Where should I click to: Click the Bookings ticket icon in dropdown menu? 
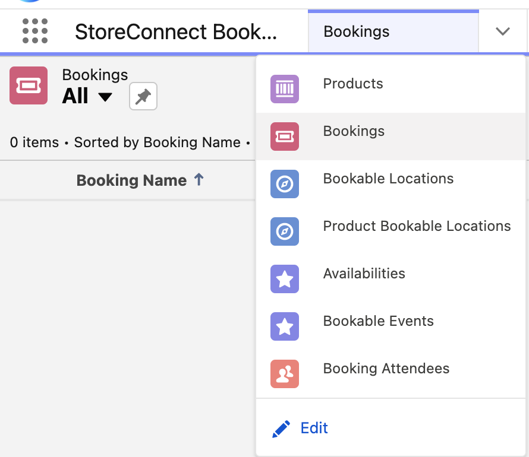[x=284, y=137]
